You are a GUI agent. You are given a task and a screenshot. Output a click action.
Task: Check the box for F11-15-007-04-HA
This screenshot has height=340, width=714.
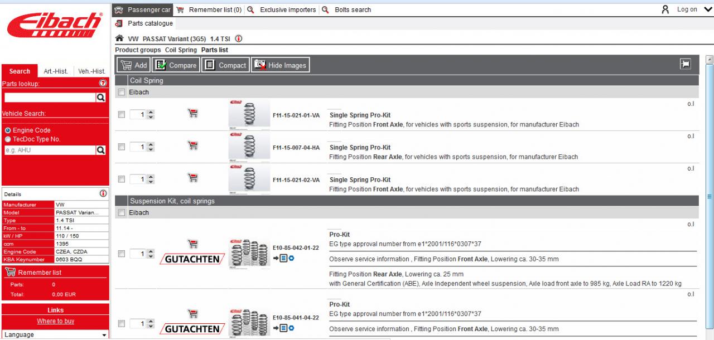tap(122, 147)
